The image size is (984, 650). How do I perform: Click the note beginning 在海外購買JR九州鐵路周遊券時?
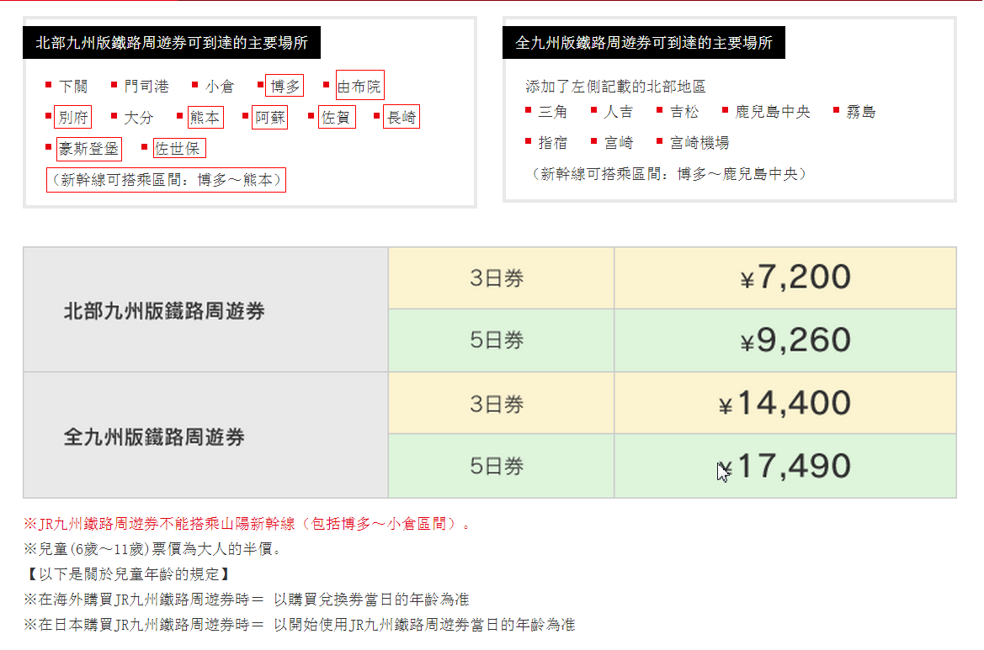point(247,600)
